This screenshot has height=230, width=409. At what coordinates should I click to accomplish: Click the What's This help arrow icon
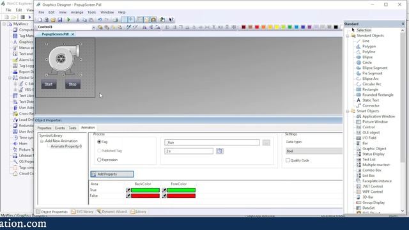pyautogui.click(x=171, y=20)
